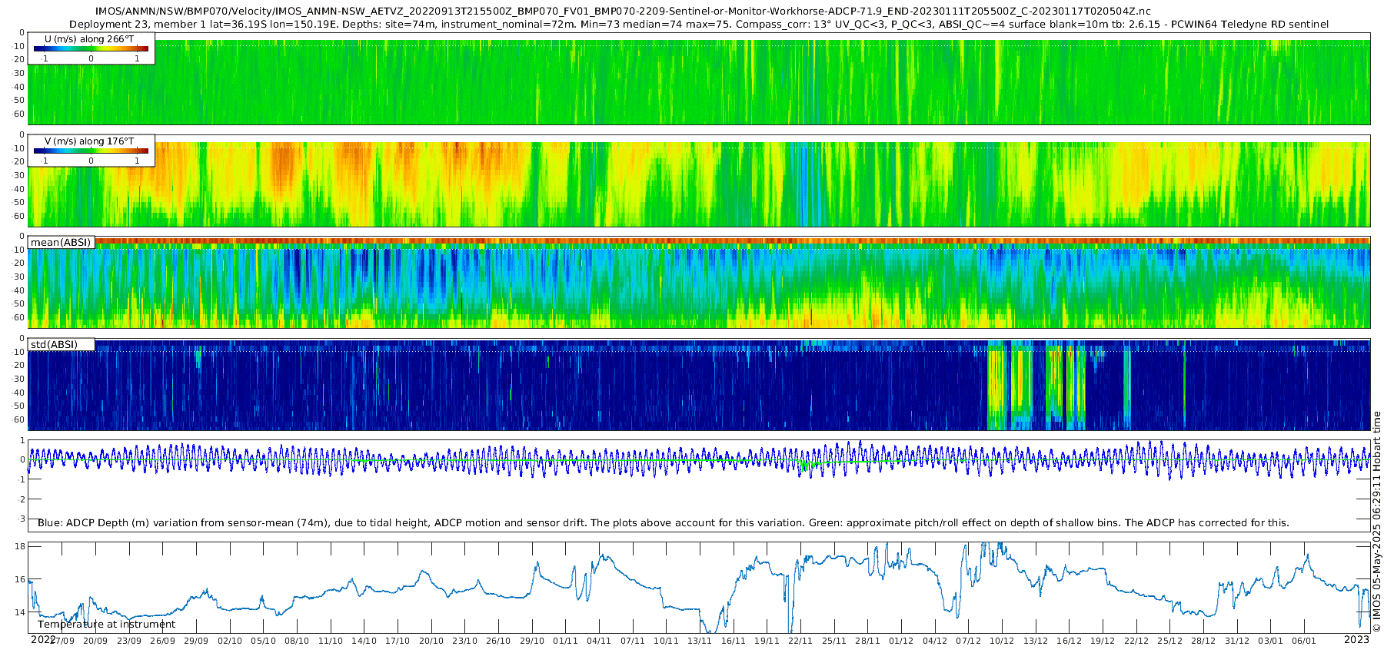Click the 2023 year label on time axis
1384x653 pixels.
tap(1356, 639)
